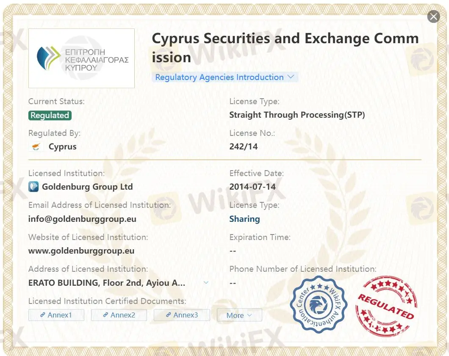Open the www.goldenburggroup.eu website link

click(81, 251)
